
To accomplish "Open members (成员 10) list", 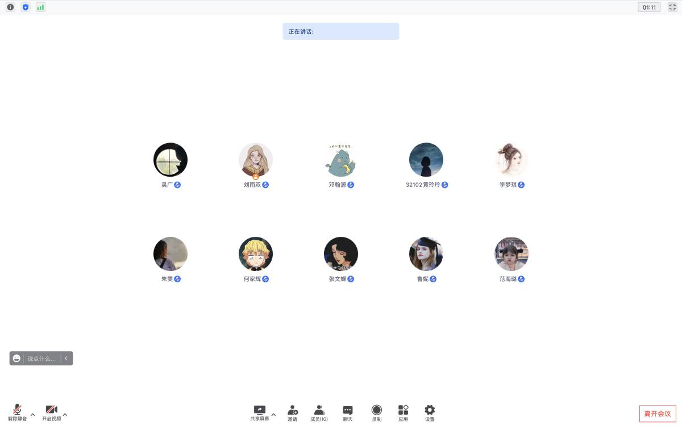I will coord(319,413).
